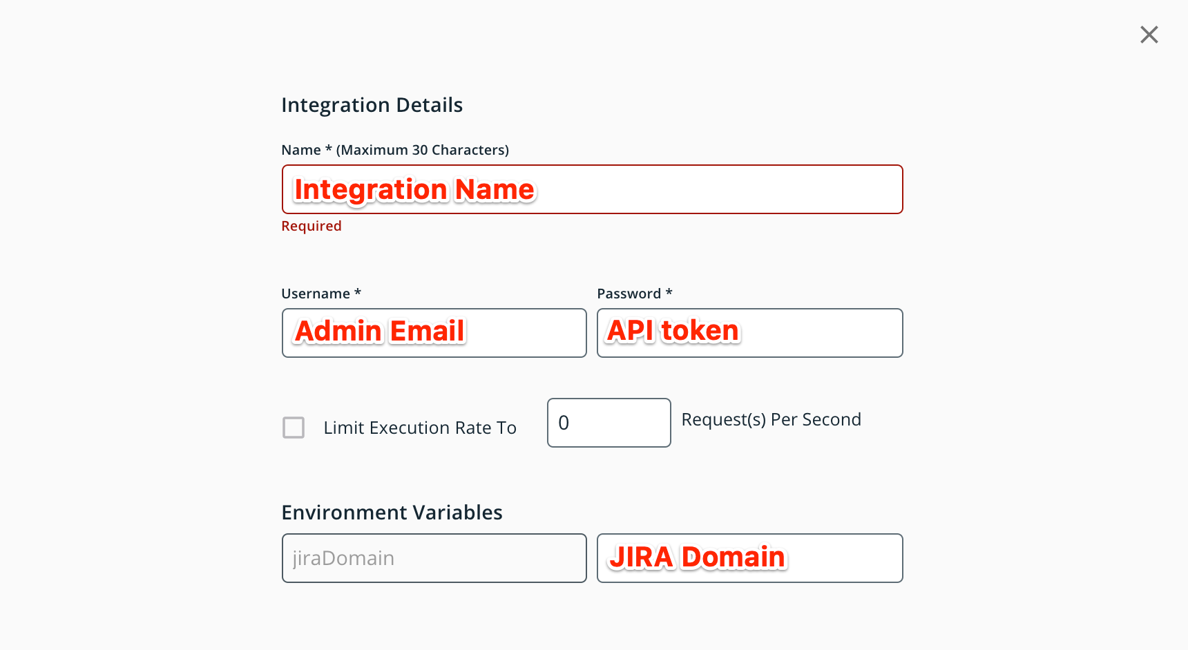Click the jiraDomain variable key field
This screenshot has height=650, width=1188.
(434, 558)
